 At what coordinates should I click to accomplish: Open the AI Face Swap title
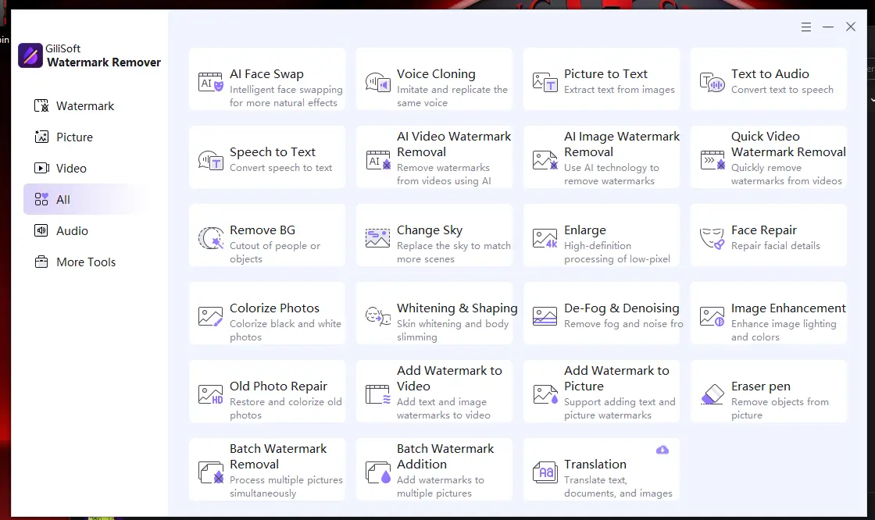click(266, 73)
